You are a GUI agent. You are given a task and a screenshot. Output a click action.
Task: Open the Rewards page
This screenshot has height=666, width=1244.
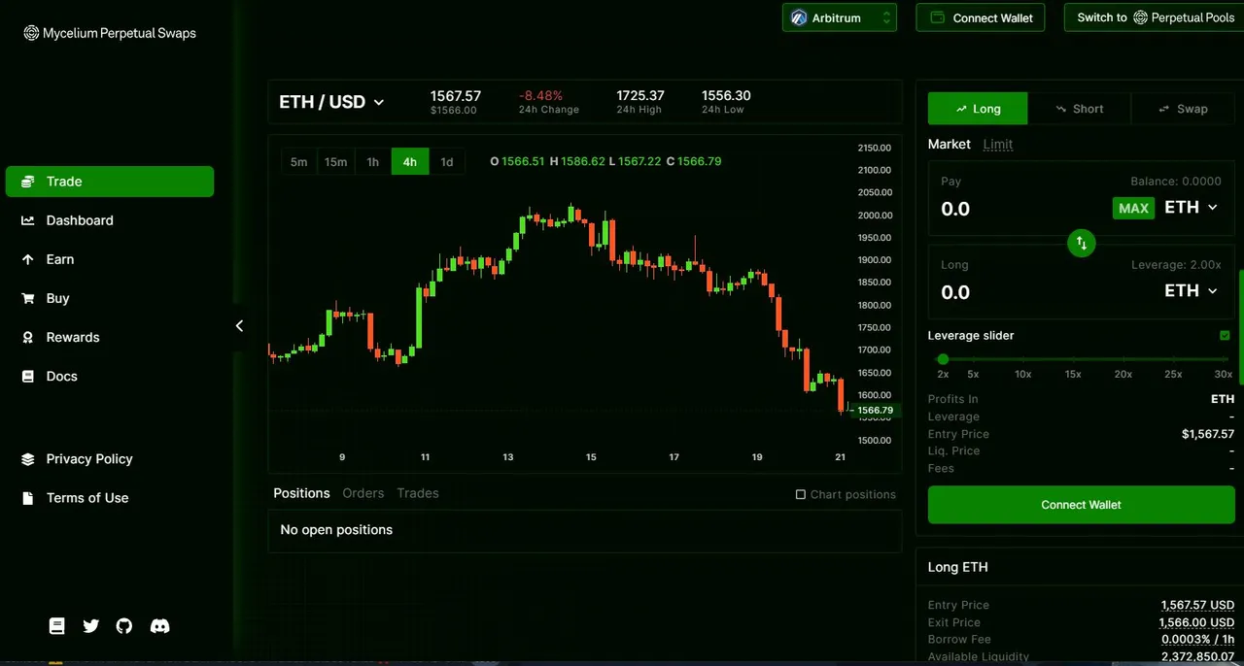tap(60, 337)
